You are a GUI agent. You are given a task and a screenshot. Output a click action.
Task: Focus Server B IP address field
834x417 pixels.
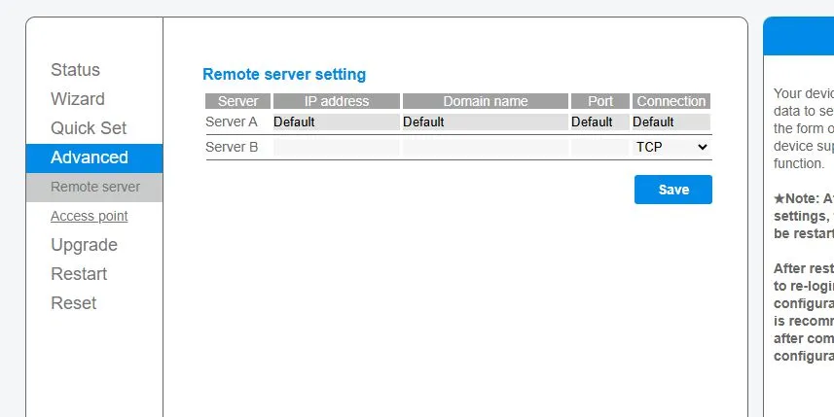click(x=336, y=147)
